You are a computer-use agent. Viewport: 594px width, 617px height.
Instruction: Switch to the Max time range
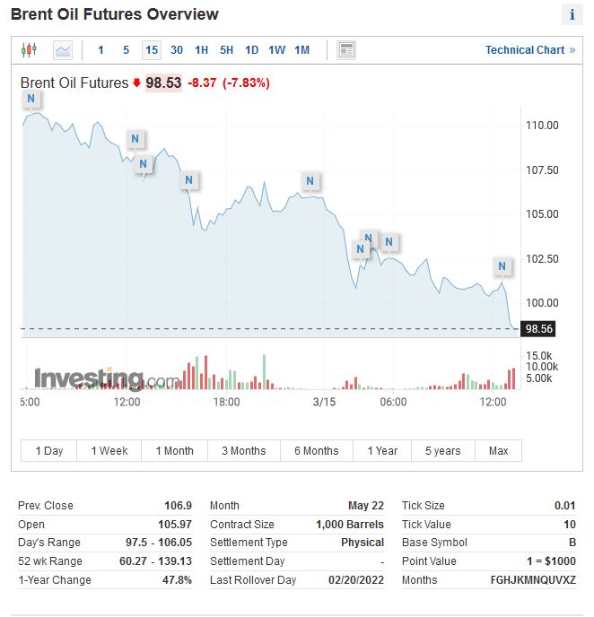498,451
